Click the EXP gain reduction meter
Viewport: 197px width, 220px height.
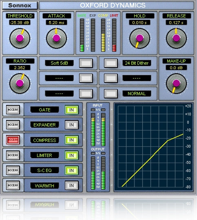tap(93, 35)
